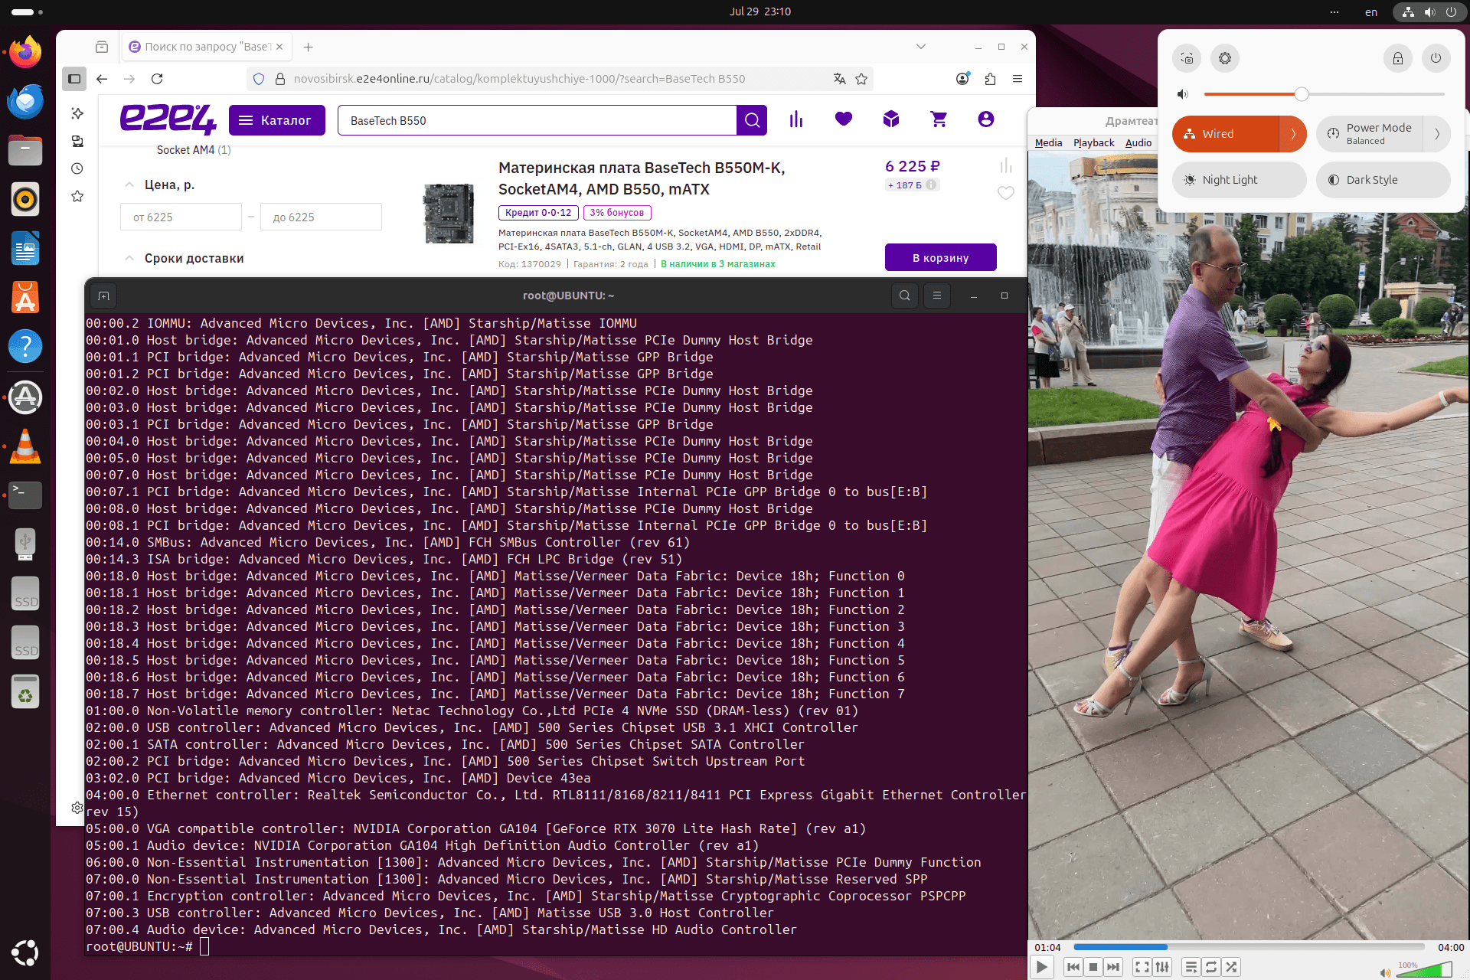Click 3% бонусов badge
Screen dimensions: 1470x980
[x=617, y=213]
